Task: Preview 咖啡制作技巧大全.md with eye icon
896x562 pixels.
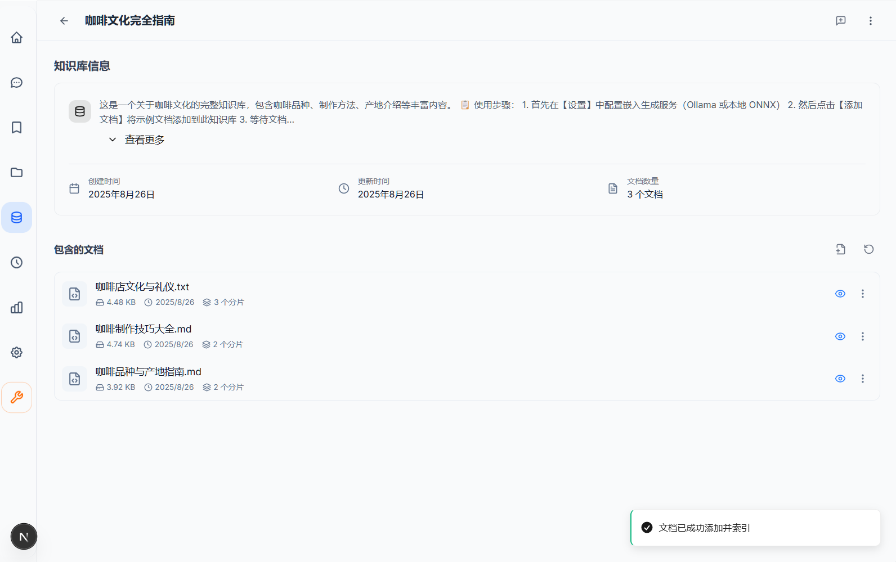Action: [840, 336]
